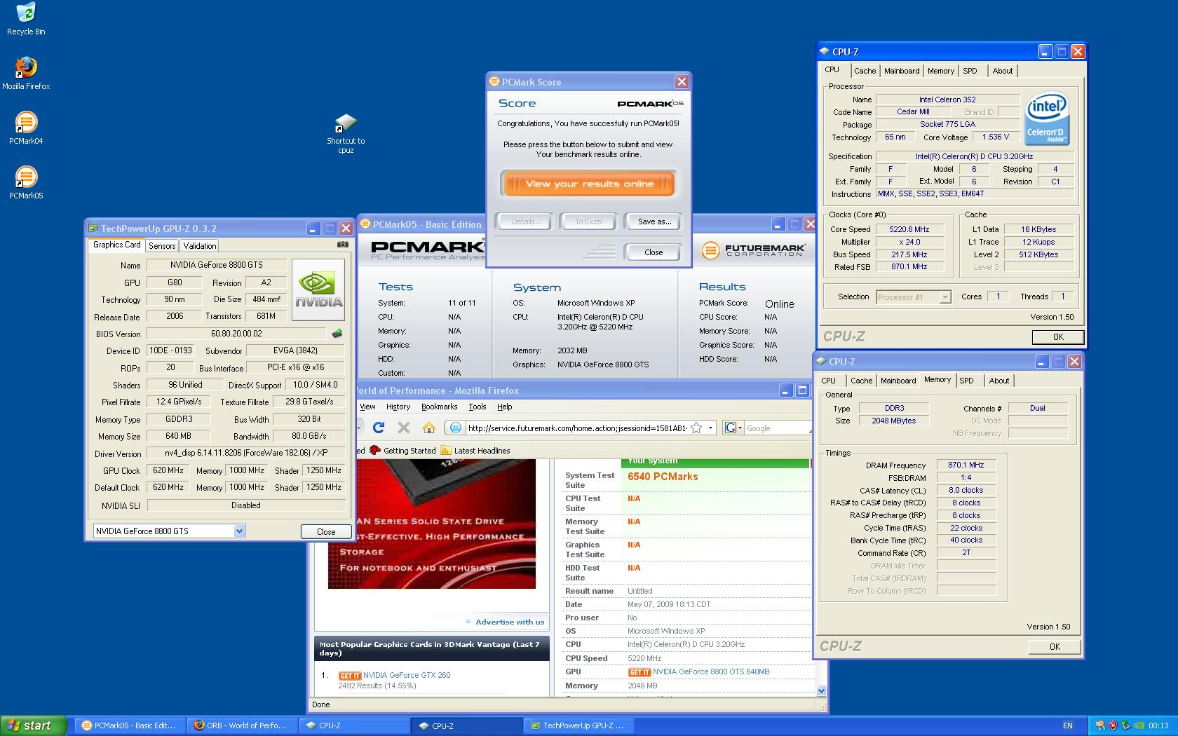The image size is (1178, 736).
Task: Switch to Sensors tab in GPU-Z
Action: [x=162, y=246]
